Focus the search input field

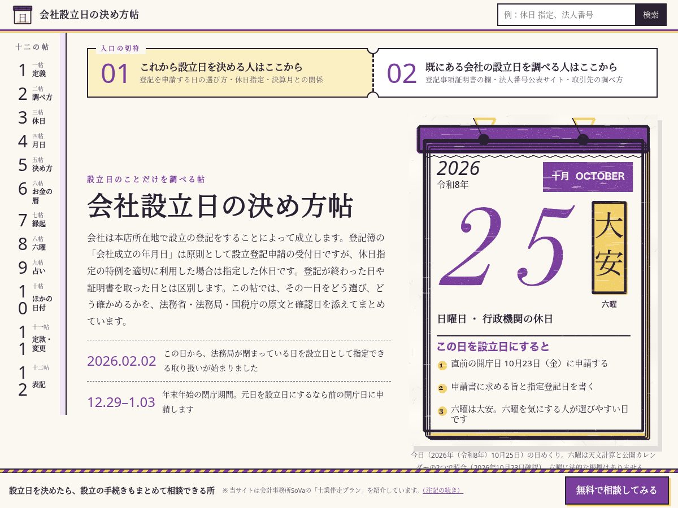566,15
